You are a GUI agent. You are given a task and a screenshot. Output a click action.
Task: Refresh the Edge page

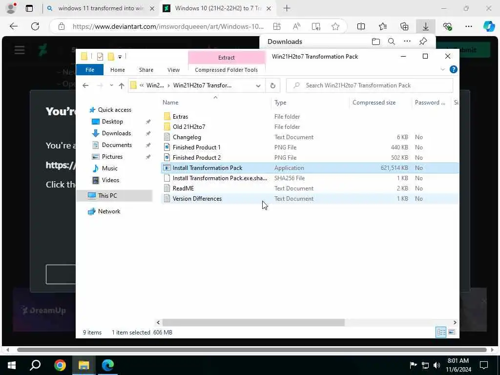pos(35,26)
